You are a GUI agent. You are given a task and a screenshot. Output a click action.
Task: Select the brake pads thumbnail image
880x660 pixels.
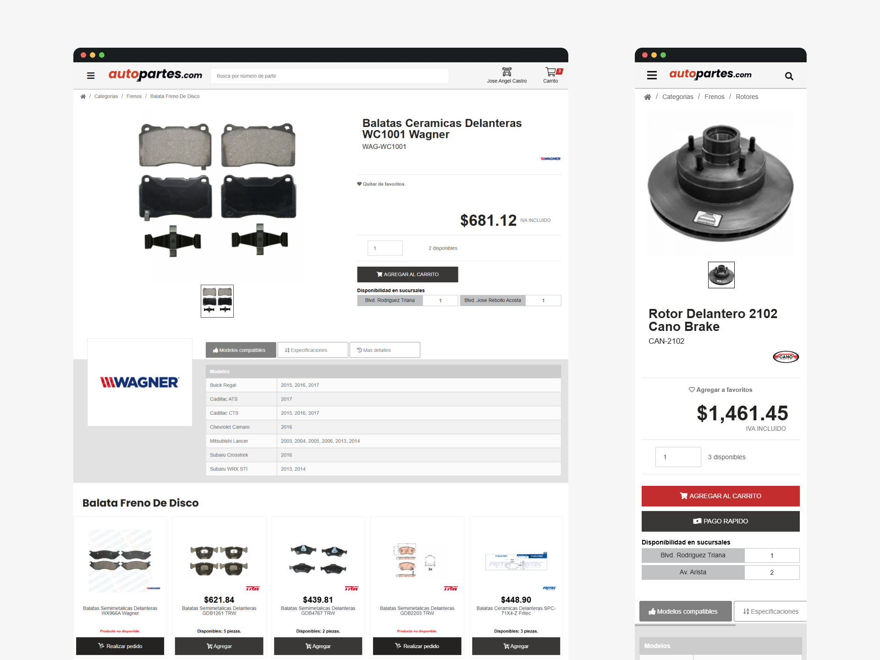pos(217,301)
